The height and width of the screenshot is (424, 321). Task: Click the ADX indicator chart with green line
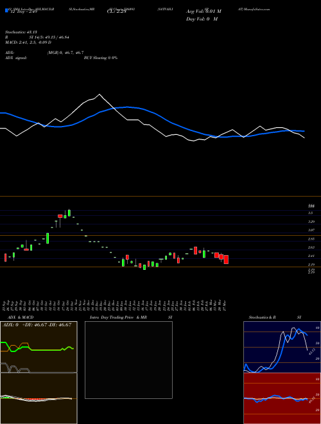(39, 347)
